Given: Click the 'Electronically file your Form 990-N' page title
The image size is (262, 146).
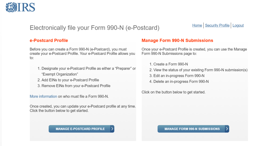Looking at the screenshot, I should point(95,28).
